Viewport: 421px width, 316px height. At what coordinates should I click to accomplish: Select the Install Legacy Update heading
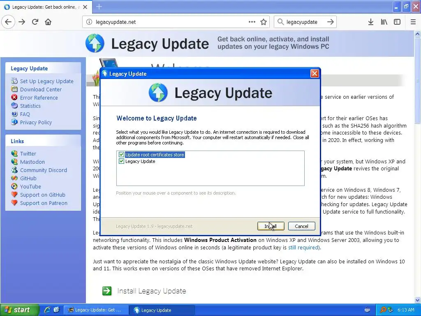coord(152,291)
